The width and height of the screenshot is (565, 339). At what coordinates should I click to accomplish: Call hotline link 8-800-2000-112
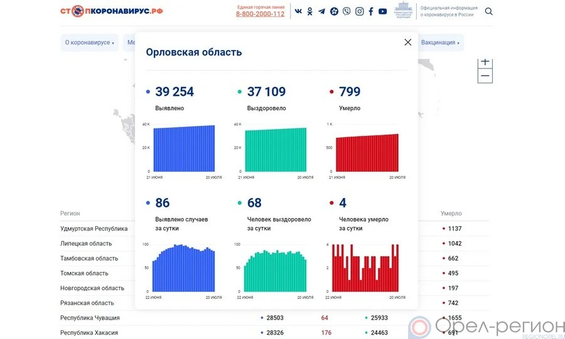[260, 14]
